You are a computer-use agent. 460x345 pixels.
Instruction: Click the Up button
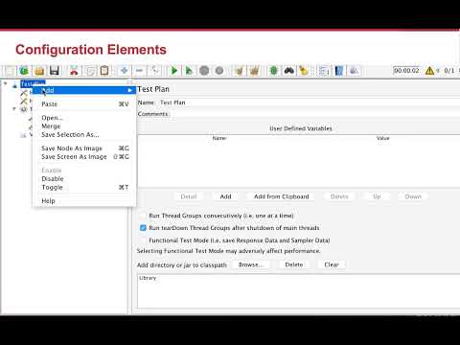(377, 196)
